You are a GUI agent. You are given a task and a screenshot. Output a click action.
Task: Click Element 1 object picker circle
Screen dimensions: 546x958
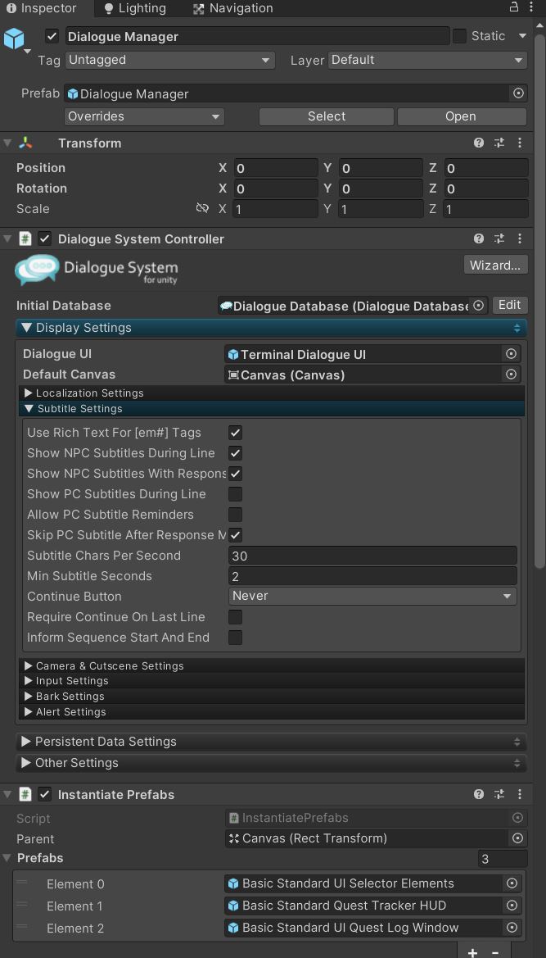coord(512,906)
